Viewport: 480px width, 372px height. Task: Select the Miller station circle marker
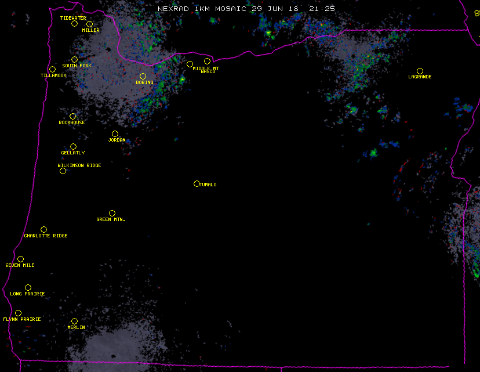point(89,24)
